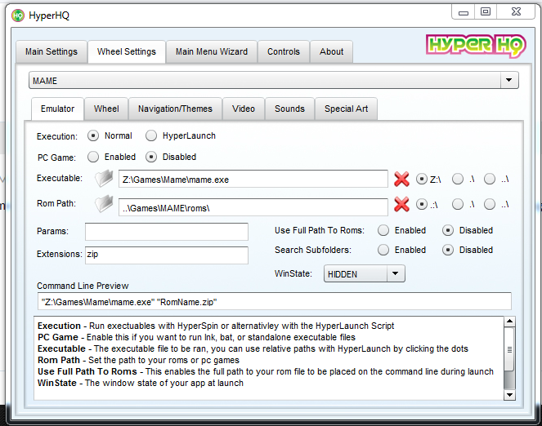This screenshot has width=542, height=426.
Task: Click the folder icon beside the Executable field
Action: tap(104, 179)
